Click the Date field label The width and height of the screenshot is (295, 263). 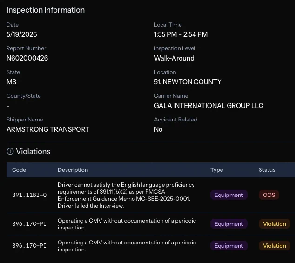(13, 25)
